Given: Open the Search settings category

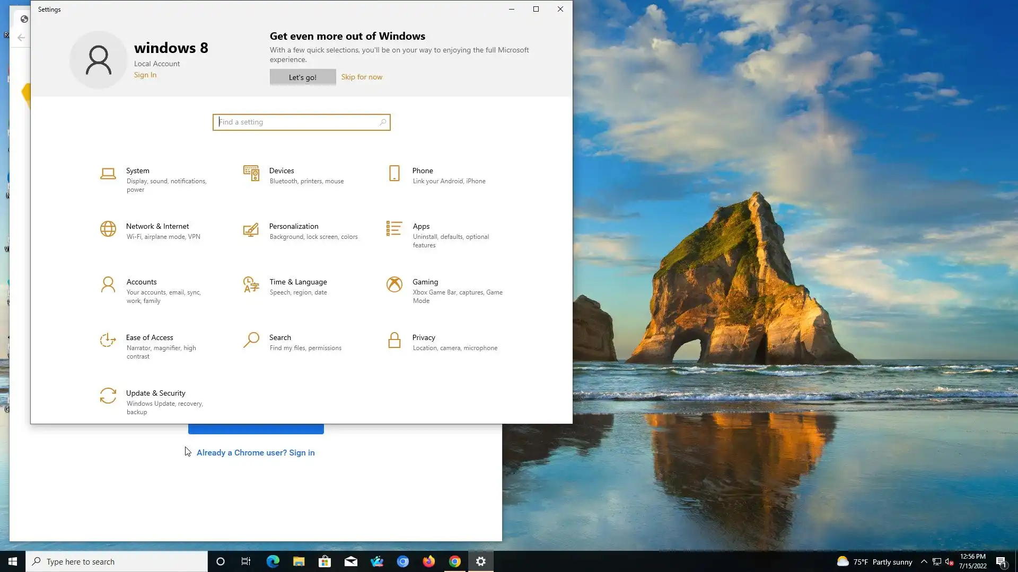Looking at the screenshot, I should coord(280,337).
